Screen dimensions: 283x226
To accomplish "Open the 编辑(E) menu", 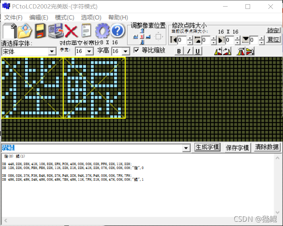I will point(39,17).
